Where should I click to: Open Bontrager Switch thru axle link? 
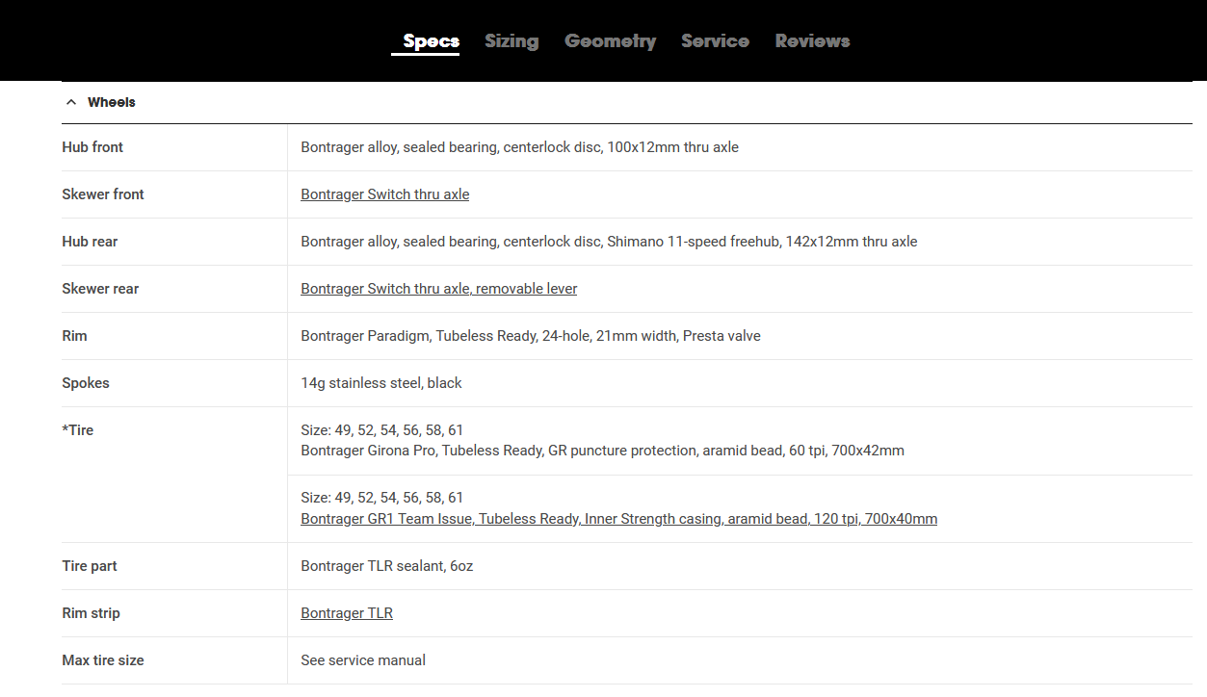point(385,194)
